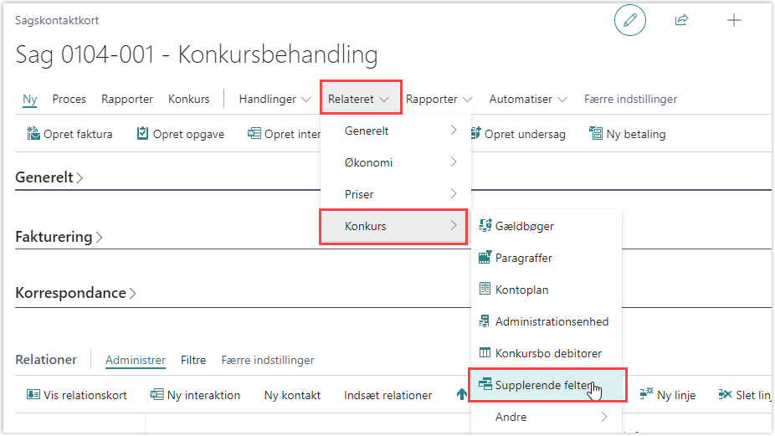This screenshot has width=775, height=436.
Task: Click Færre indstillinger in the top bar
Action: click(630, 99)
